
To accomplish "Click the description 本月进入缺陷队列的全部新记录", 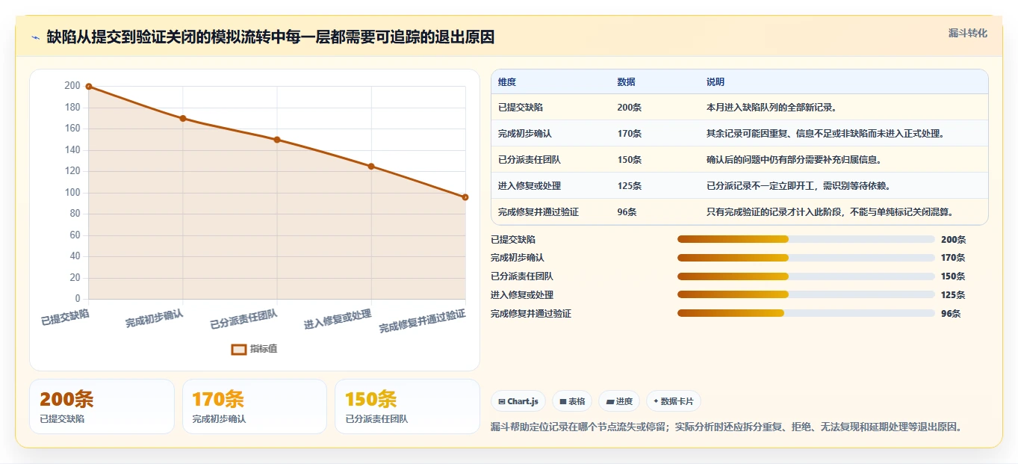I will click(772, 108).
